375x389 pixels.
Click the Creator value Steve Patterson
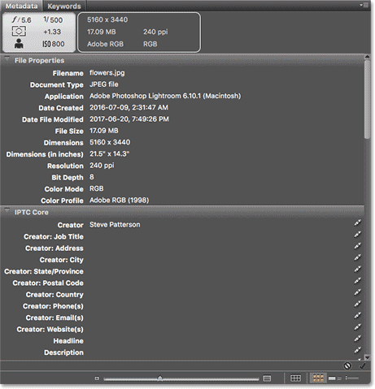115,225
